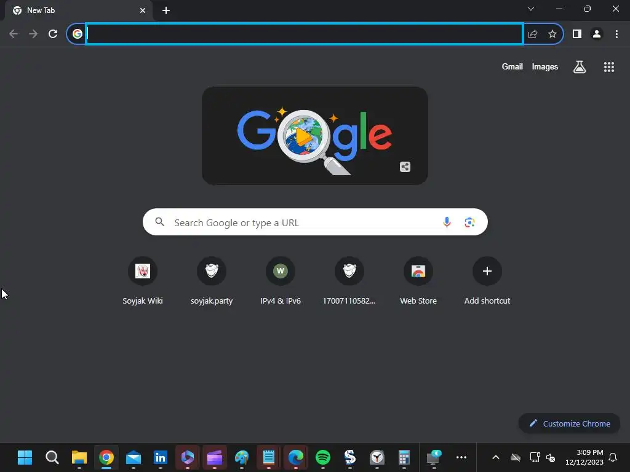
Task: Click the OneDrive cloud tray icon
Action: pyautogui.click(x=516, y=457)
